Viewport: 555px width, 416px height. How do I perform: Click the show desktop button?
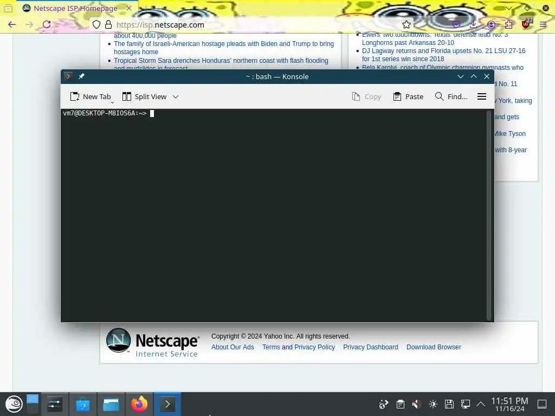(542, 404)
